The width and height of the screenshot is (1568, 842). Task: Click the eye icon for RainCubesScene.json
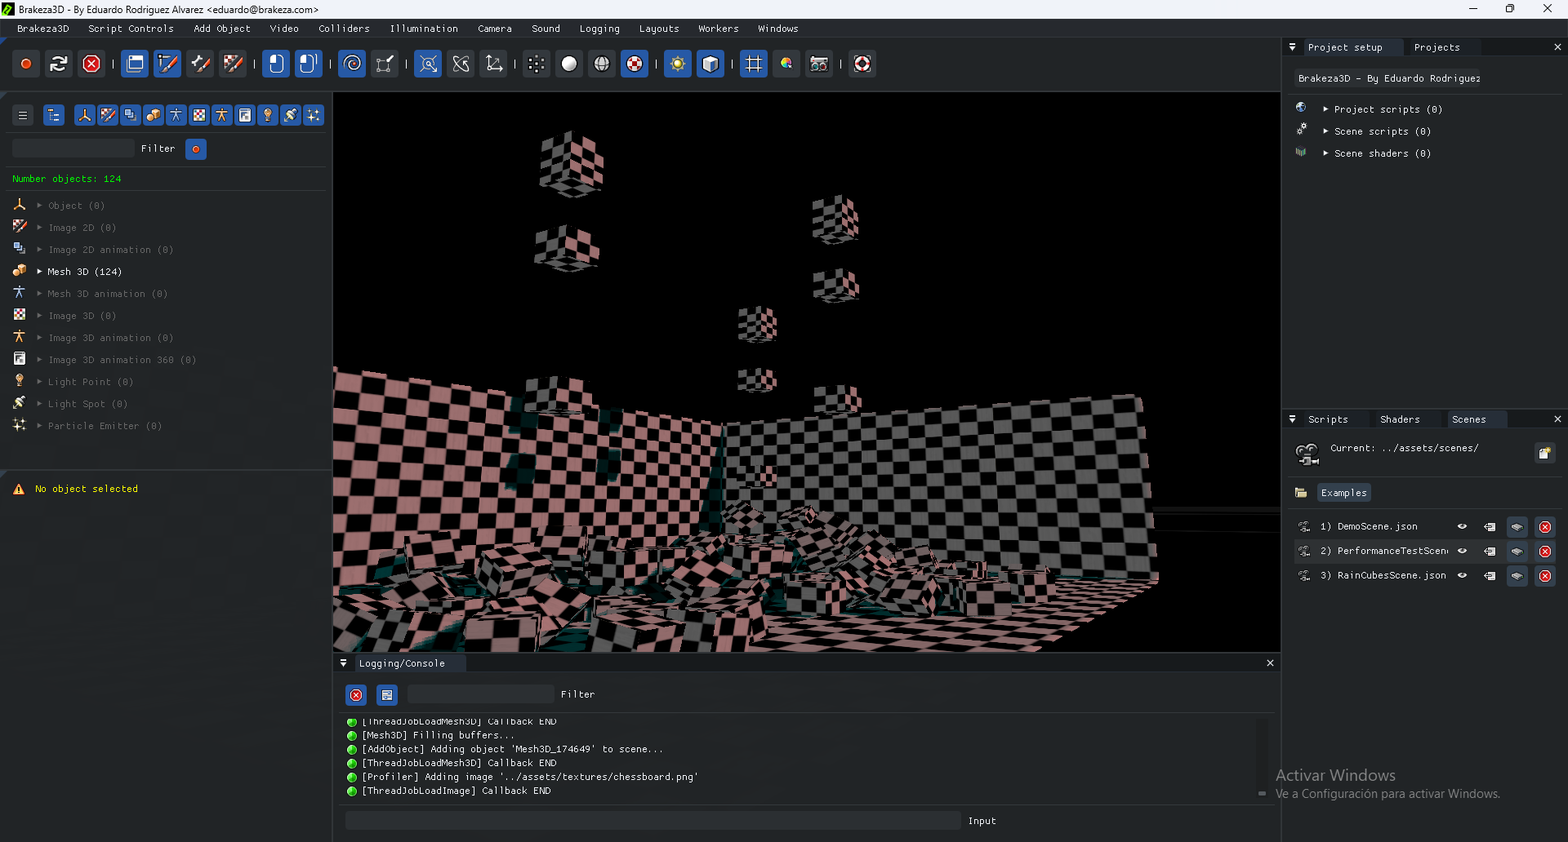click(1462, 576)
